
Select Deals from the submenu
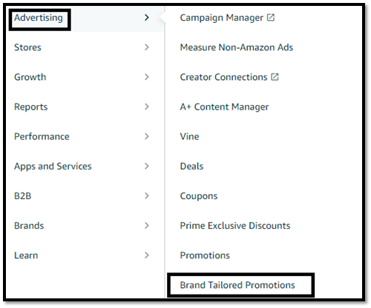coord(191,166)
